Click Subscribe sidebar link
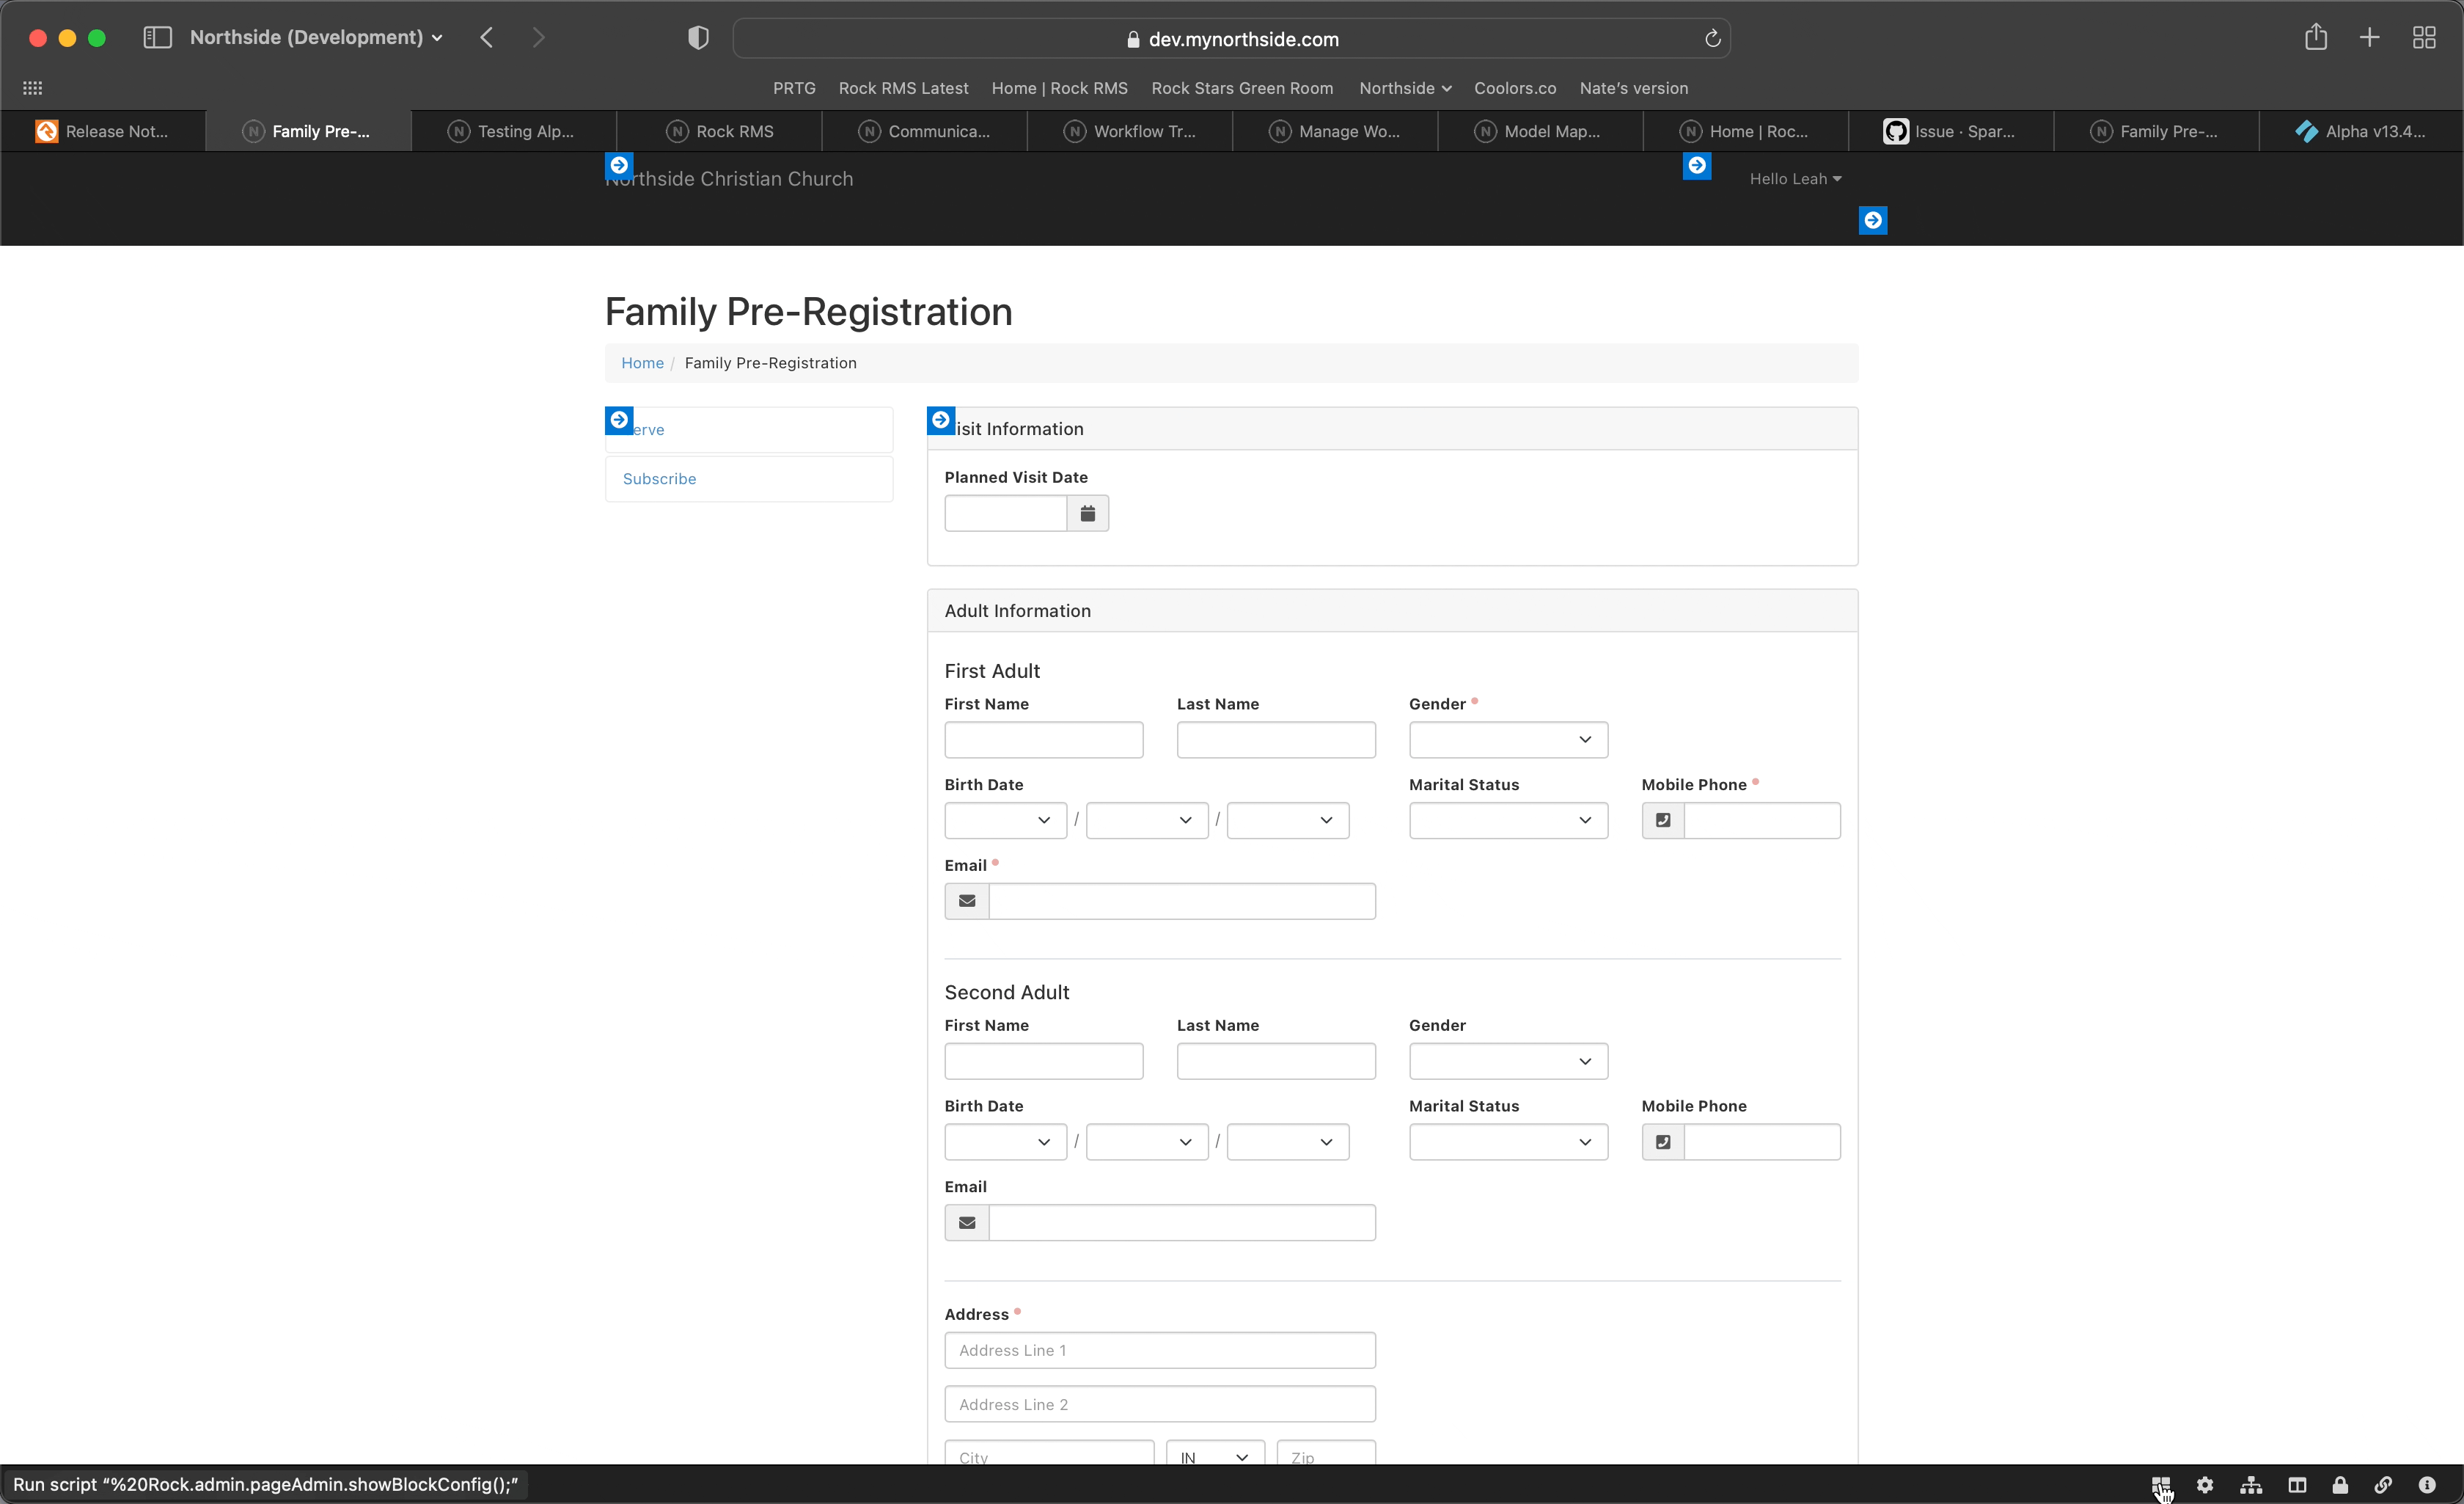The image size is (2464, 1504). coord(659,479)
